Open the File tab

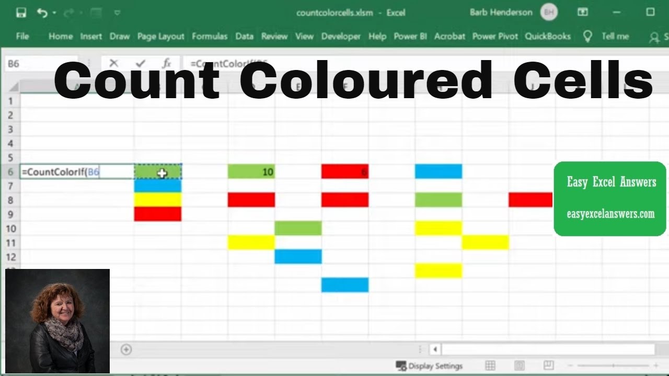[22, 36]
